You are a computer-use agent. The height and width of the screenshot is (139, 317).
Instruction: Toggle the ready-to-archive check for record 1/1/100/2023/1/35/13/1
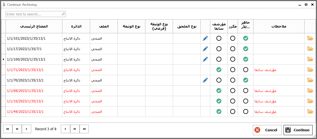point(246,59)
